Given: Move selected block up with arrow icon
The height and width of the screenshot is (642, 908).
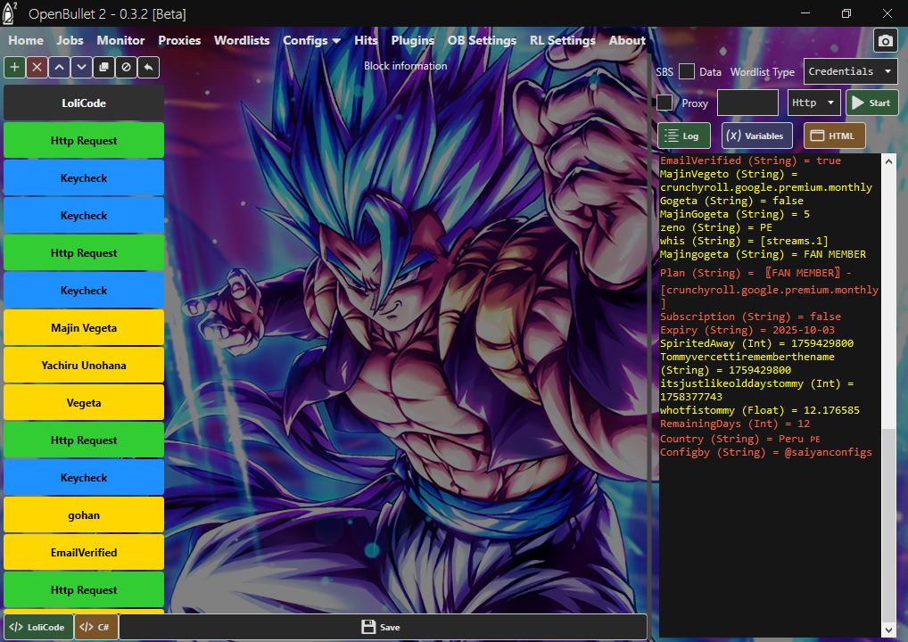Looking at the screenshot, I should point(59,67).
